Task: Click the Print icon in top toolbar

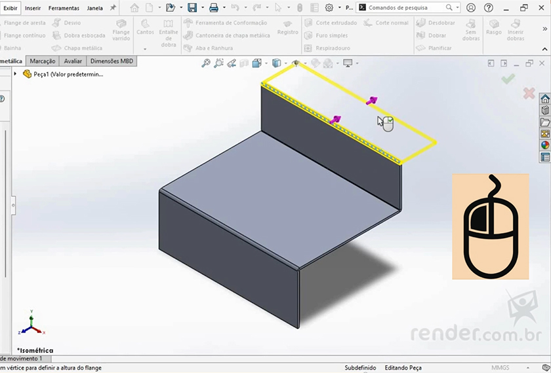Action: pos(213,8)
